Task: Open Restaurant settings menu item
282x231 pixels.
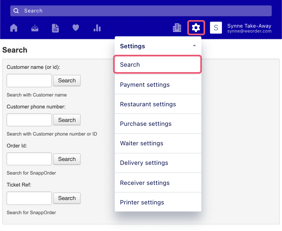Action: click(158, 104)
